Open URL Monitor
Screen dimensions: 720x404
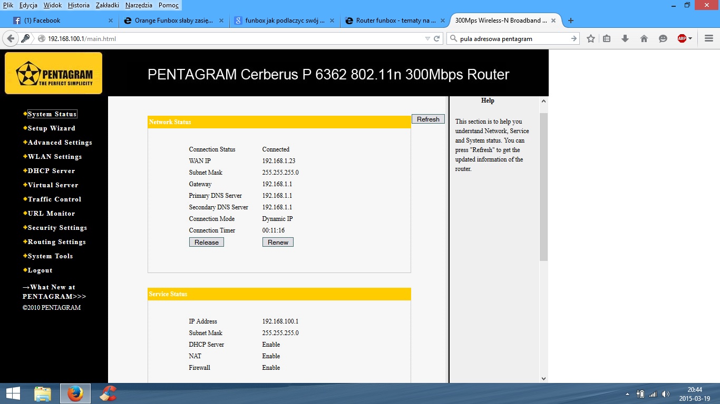pyautogui.click(x=52, y=214)
